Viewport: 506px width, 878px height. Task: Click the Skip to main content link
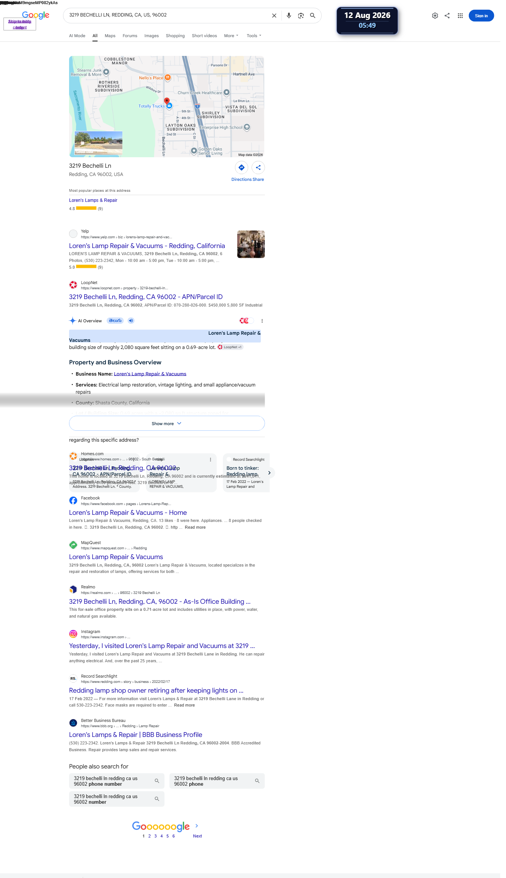[x=20, y=24]
